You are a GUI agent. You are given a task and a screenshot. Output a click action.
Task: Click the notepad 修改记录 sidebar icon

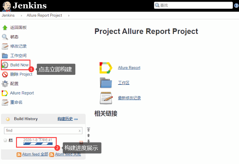coord(5,46)
